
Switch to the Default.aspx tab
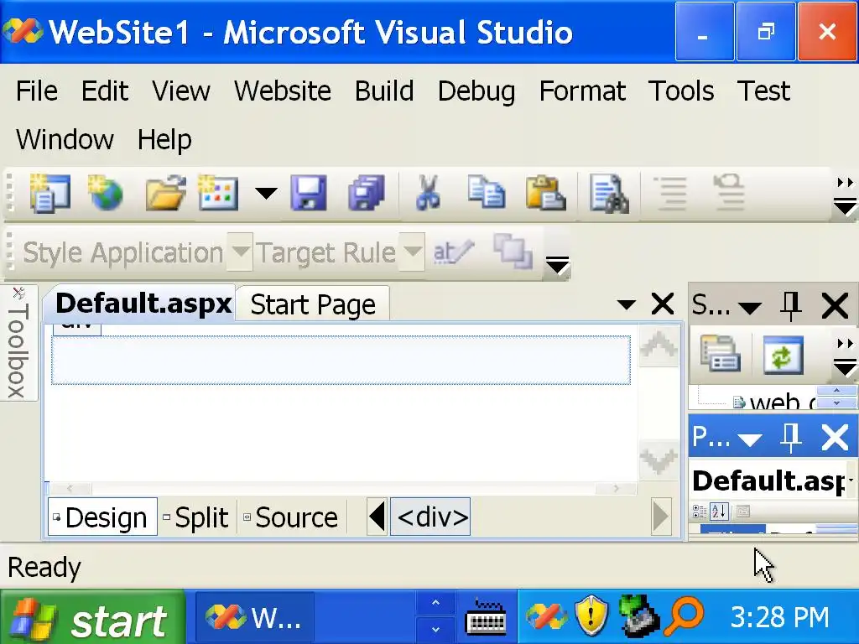click(x=143, y=303)
